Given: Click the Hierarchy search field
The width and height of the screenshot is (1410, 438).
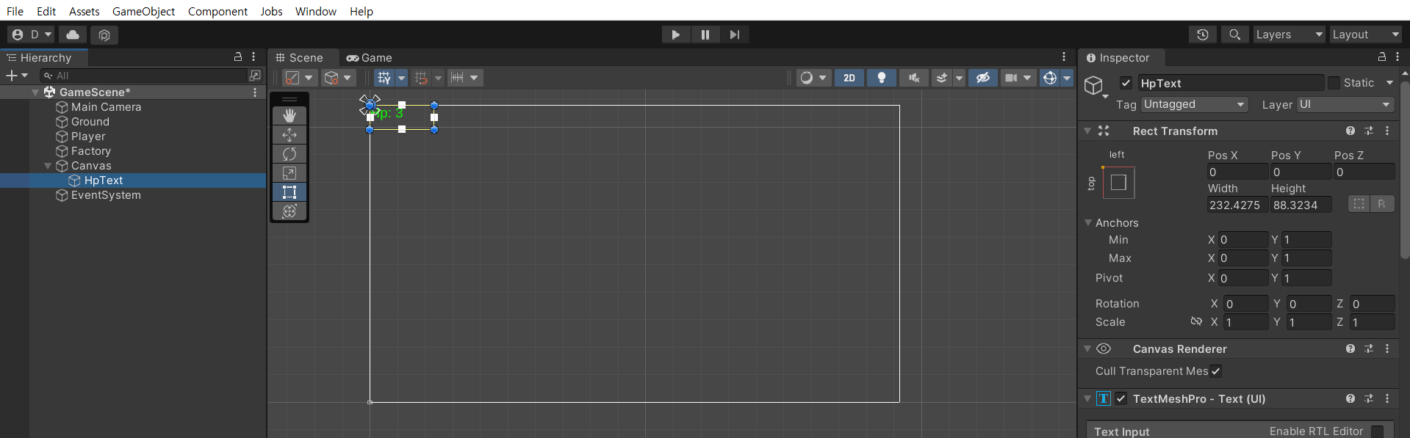Looking at the screenshot, I should click(145, 75).
